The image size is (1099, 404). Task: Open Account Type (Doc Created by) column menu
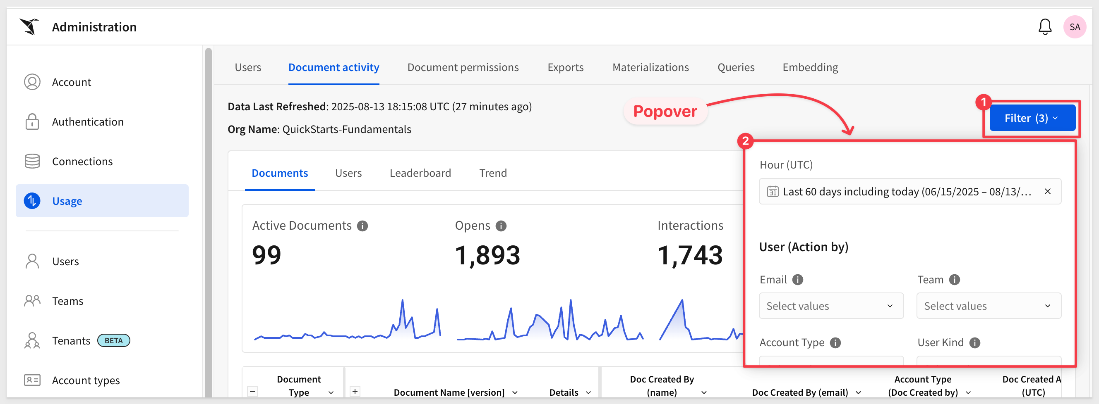[x=968, y=392]
